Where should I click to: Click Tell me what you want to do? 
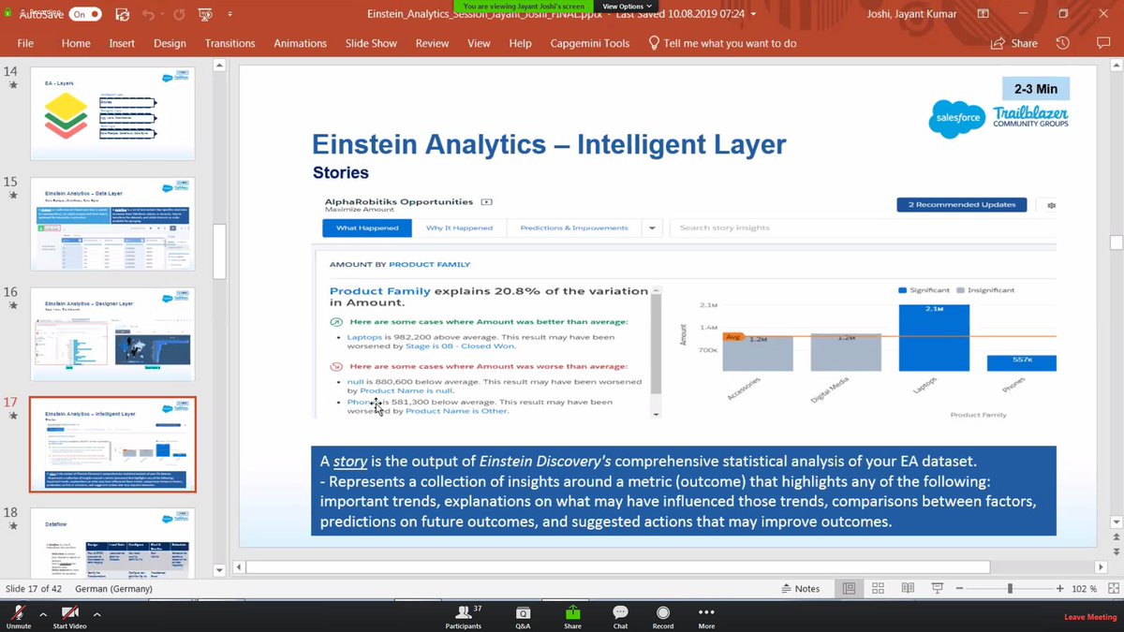coord(722,43)
